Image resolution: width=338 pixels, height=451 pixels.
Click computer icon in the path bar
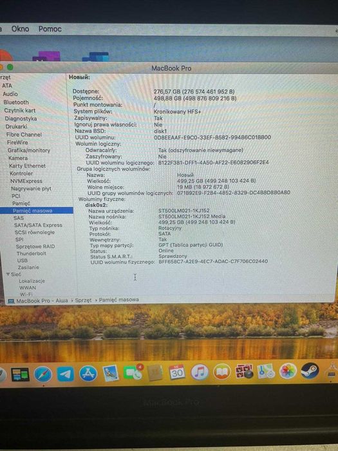click(11, 301)
